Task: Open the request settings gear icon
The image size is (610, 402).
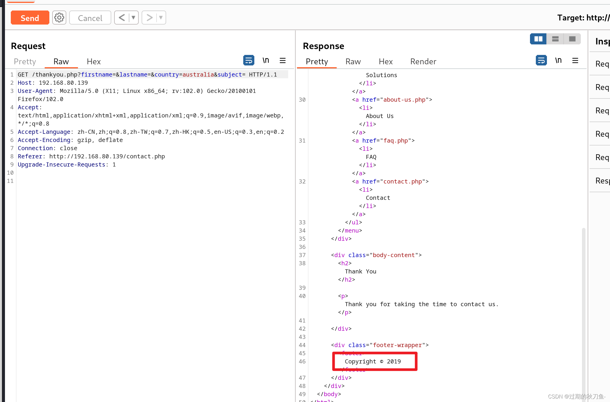Action: [59, 18]
